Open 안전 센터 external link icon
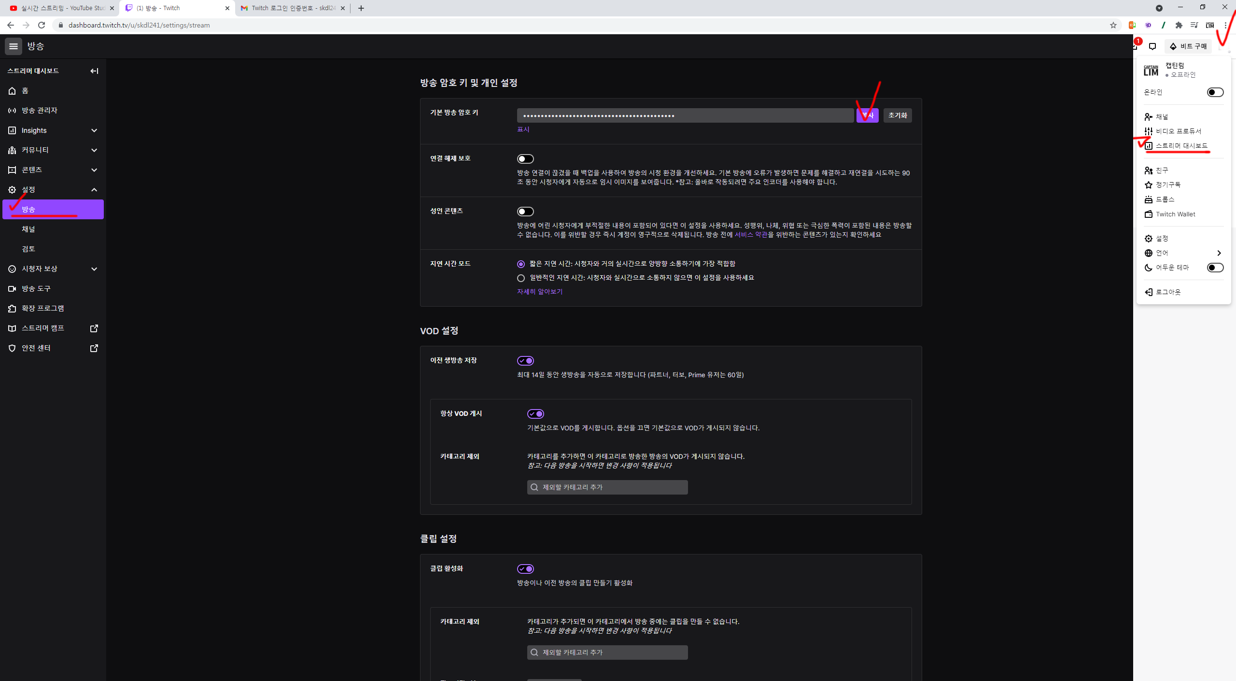The image size is (1236, 681). (94, 348)
